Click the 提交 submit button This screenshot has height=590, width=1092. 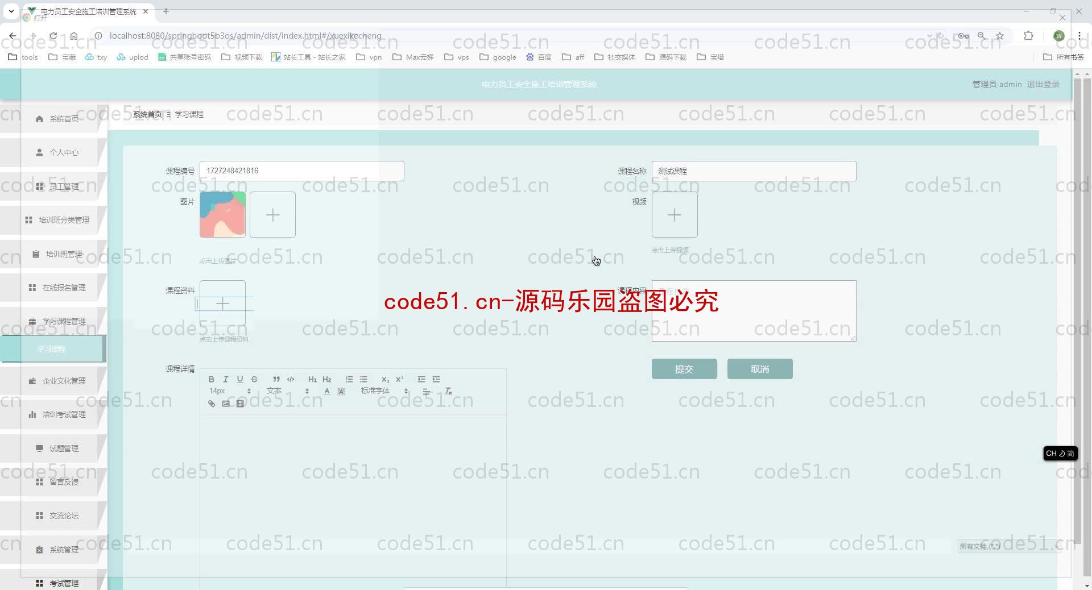click(684, 369)
